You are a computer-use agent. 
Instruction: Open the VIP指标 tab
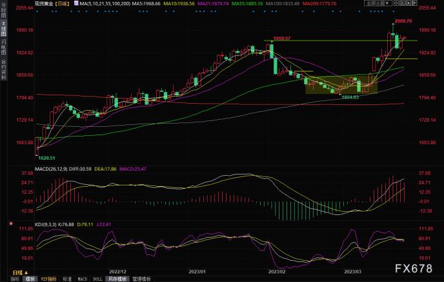(x=48, y=279)
